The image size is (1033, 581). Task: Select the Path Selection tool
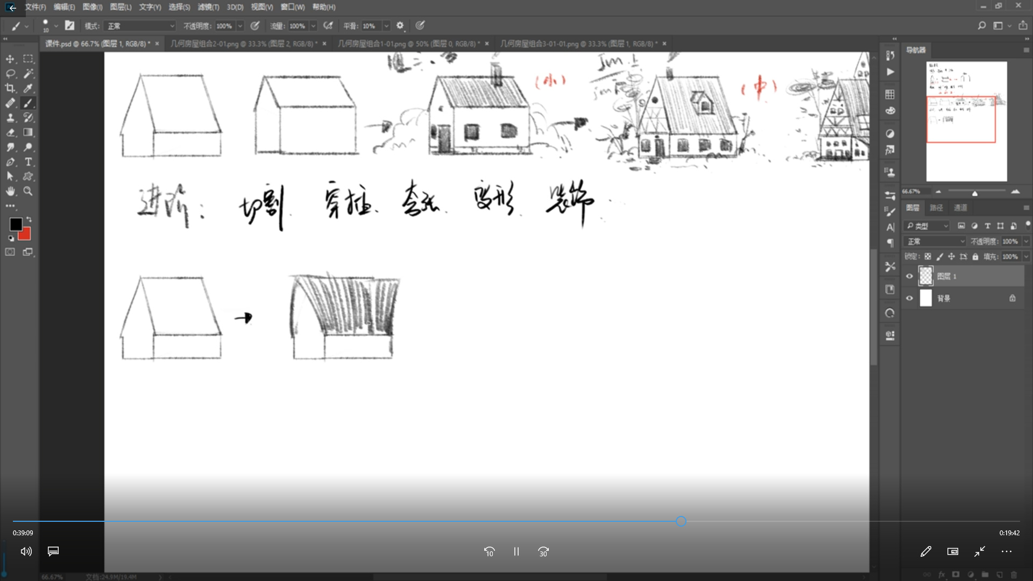pos(10,176)
